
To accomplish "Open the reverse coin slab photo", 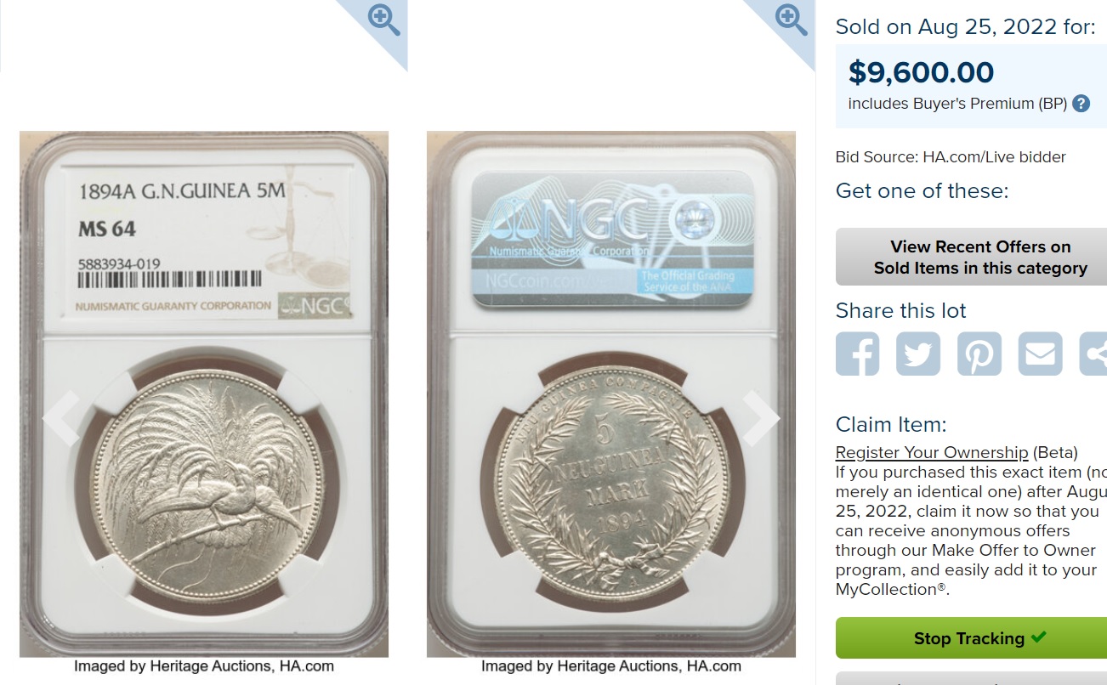I will tap(611, 394).
